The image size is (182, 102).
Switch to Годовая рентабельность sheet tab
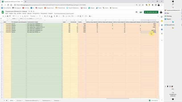[x=32, y=101]
